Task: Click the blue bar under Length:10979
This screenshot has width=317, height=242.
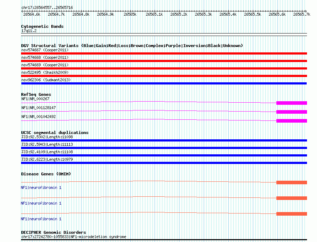Action: pos(164,163)
